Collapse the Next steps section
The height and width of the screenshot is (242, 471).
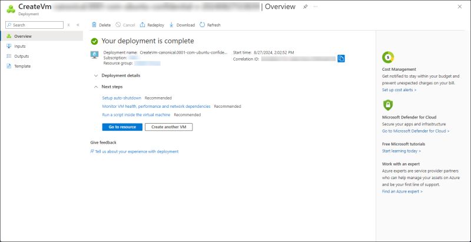pos(108,87)
